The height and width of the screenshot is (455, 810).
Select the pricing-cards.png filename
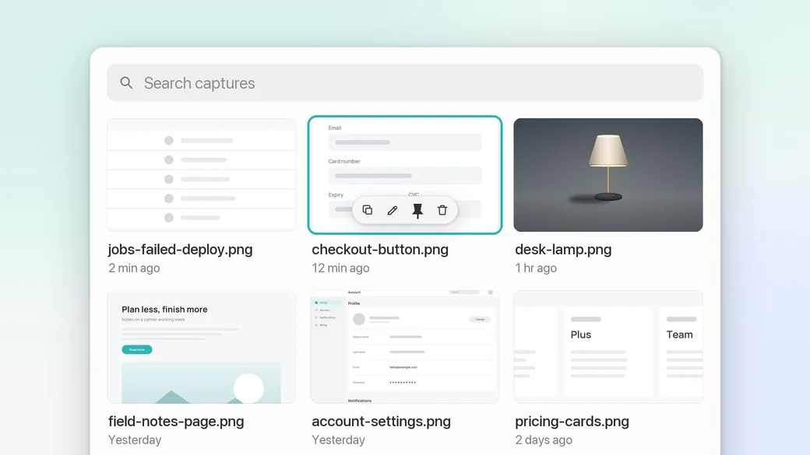(x=572, y=422)
